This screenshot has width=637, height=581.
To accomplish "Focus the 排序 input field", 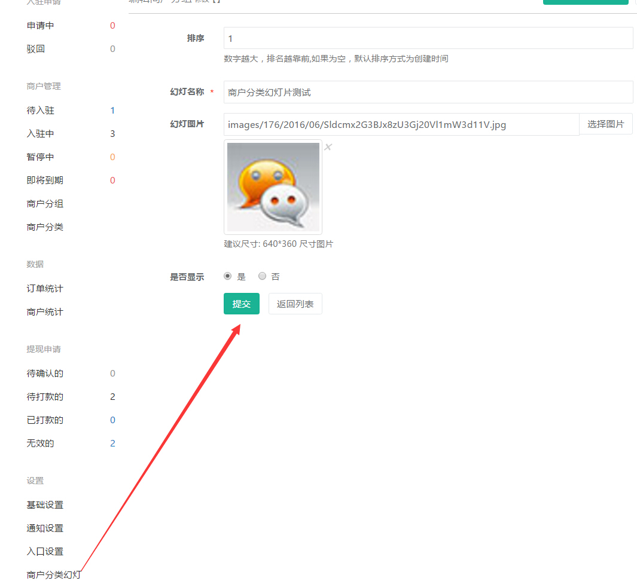I will pyautogui.click(x=428, y=38).
